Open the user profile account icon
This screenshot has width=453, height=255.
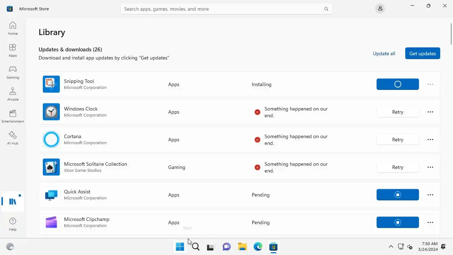[x=380, y=9]
